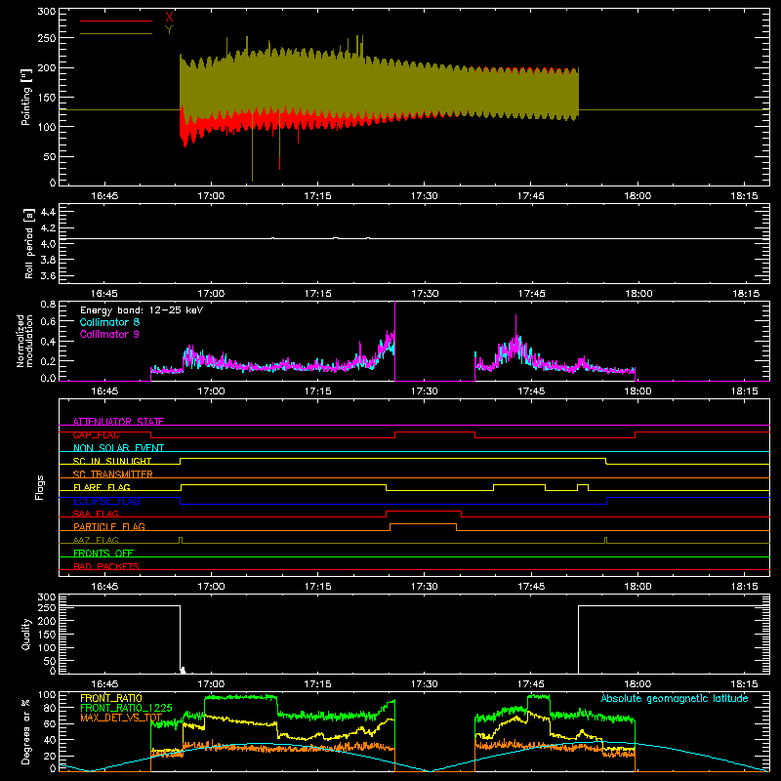Viewport: 781px width, 781px height.
Task: Click the A4Z_FLAG pulse near 16:56
Action: click(x=181, y=541)
